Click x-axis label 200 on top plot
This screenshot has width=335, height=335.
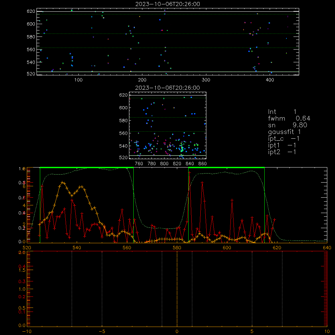tap(142, 80)
